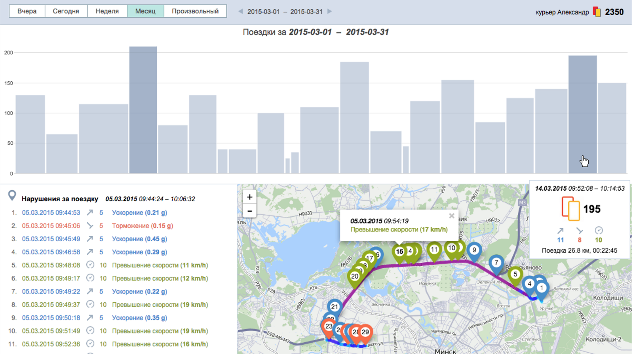The image size is (632, 354).
Task: Click the highlighted bar under the hand cursor
Action: [582, 114]
